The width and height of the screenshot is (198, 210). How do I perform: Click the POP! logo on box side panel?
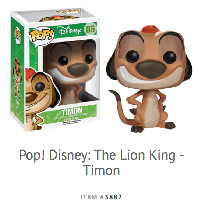pyautogui.click(x=18, y=35)
